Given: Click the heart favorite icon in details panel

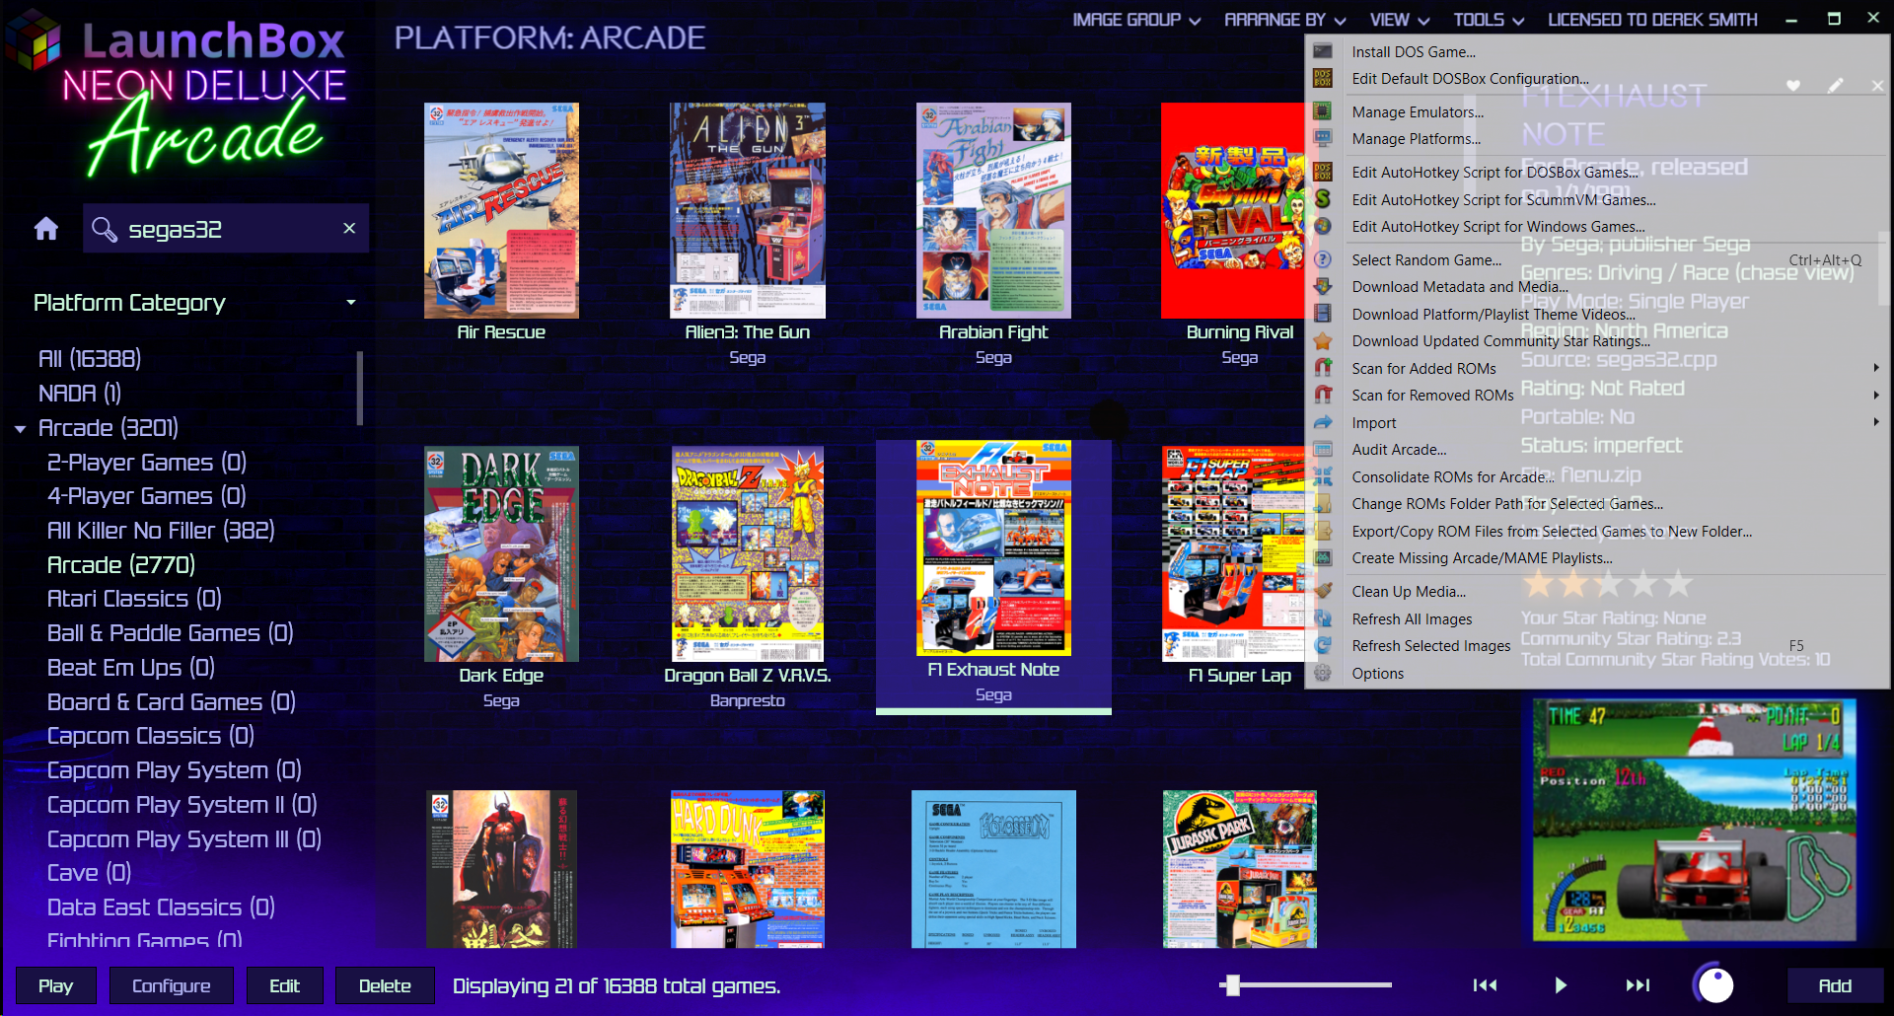Looking at the screenshot, I should pos(1793,86).
